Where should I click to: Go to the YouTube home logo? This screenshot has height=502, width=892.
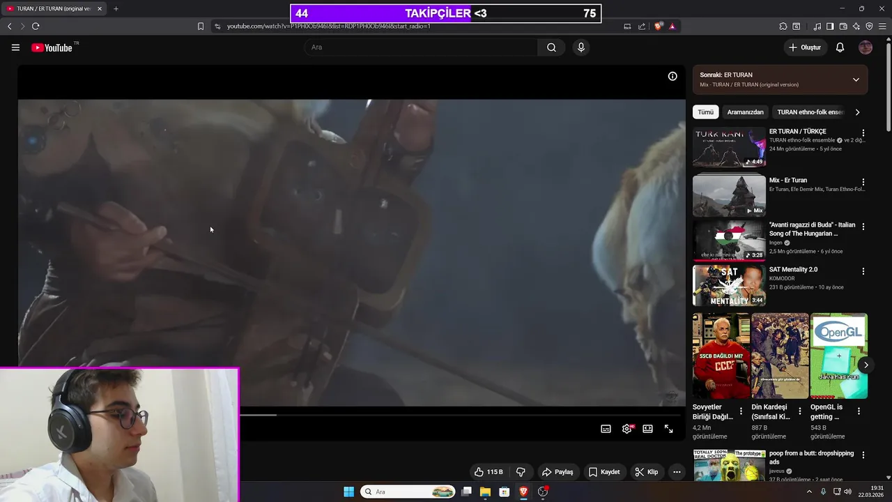pyautogui.click(x=52, y=47)
